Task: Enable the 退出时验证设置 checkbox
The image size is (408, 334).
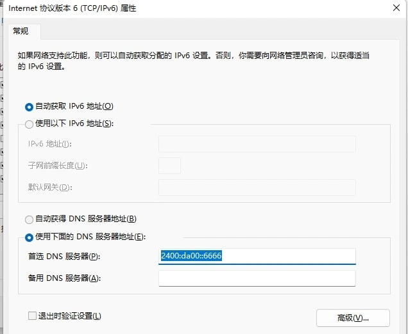Action: click(x=32, y=316)
